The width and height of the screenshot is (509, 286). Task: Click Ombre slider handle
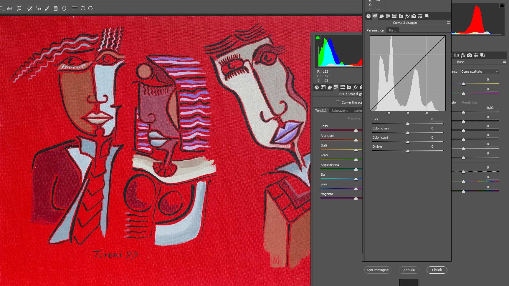(408, 151)
